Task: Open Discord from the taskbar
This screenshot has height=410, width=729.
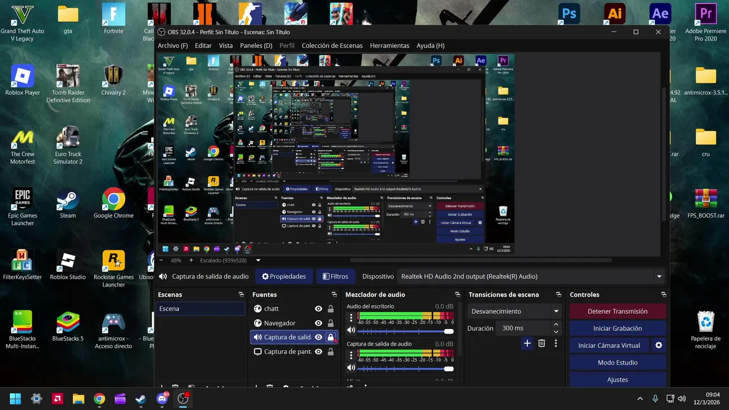Action: tap(162, 399)
